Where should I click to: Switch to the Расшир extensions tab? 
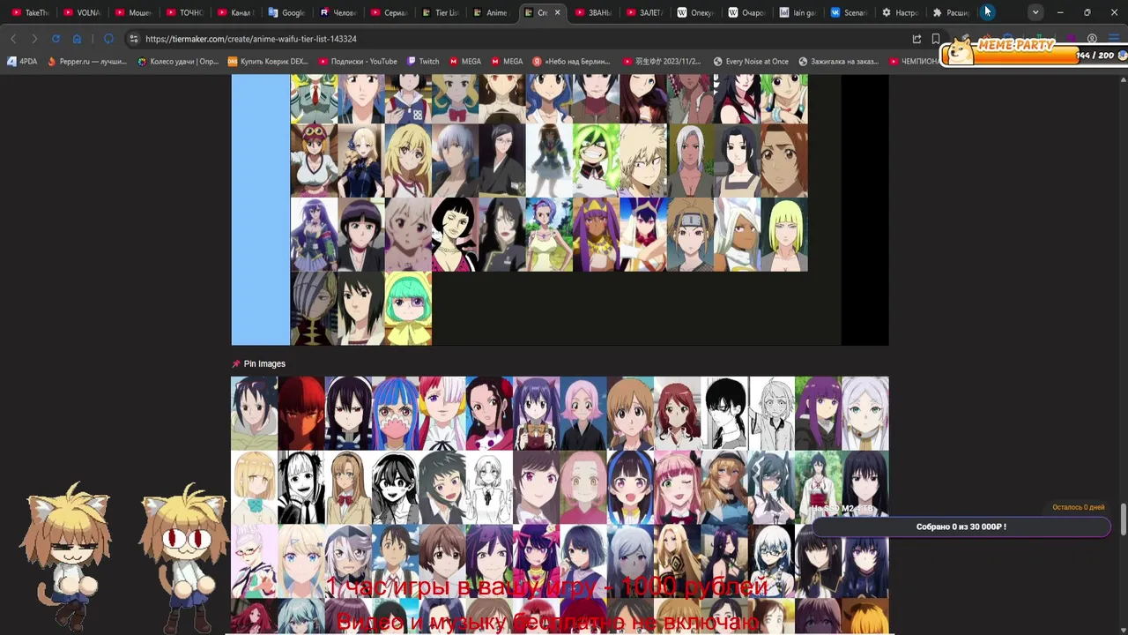point(951,12)
